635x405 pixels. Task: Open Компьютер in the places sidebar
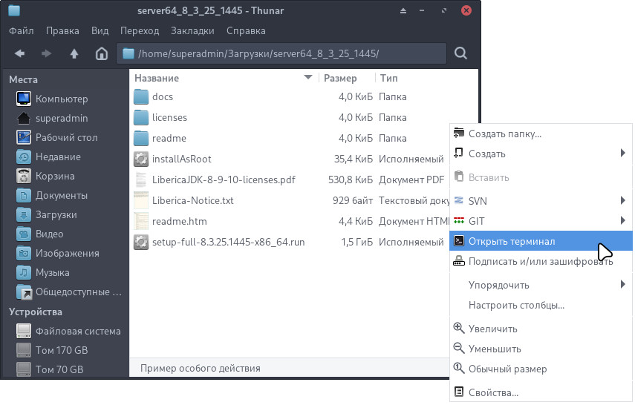pyautogui.click(x=62, y=99)
